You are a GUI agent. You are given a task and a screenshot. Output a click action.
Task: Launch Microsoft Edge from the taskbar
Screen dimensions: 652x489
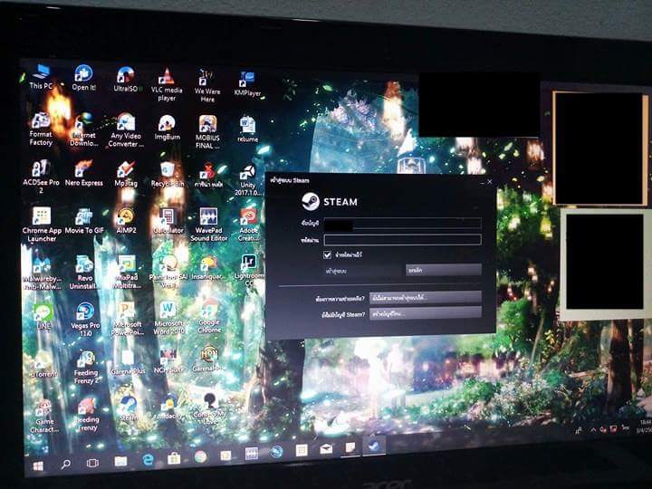click(x=148, y=459)
